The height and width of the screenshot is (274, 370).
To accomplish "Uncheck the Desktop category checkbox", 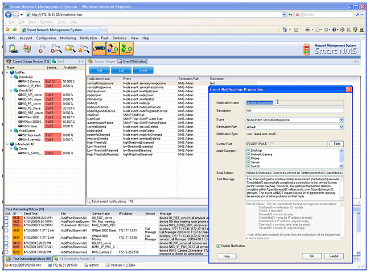I will coord(248,150).
